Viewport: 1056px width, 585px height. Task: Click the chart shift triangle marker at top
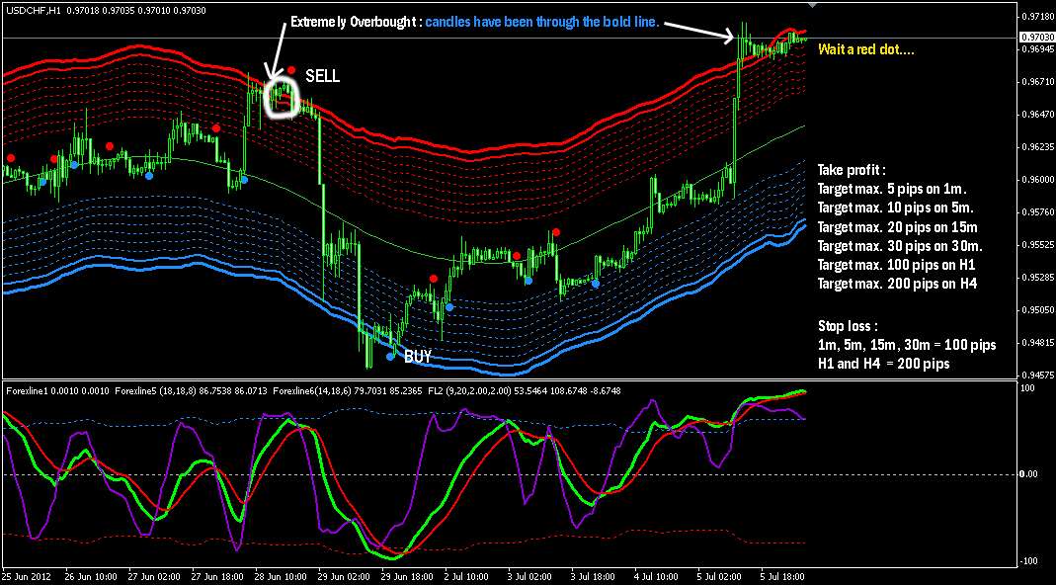point(812,4)
